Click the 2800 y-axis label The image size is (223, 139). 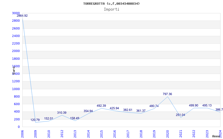click(16, 21)
